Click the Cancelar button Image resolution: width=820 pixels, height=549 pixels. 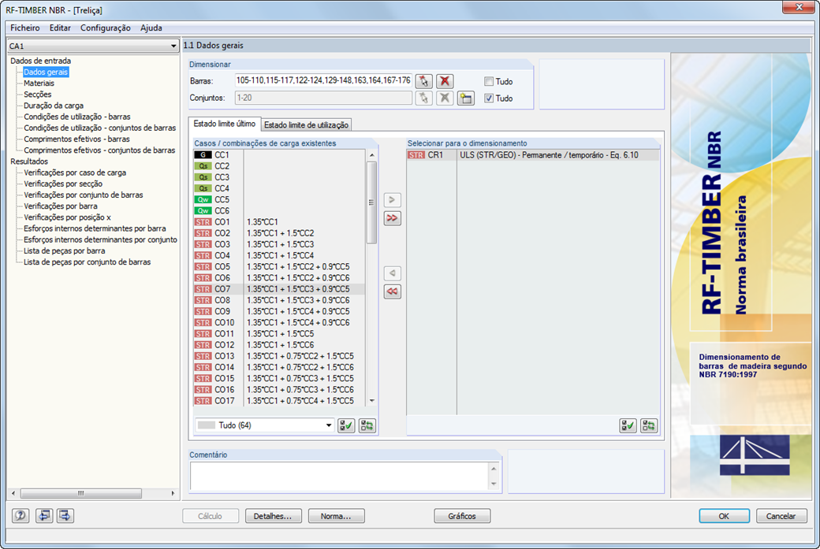[x=781, y=516]
